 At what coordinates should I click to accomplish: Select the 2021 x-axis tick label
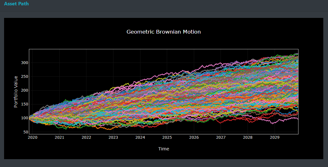pyautogui.click(x=59, y=137)
